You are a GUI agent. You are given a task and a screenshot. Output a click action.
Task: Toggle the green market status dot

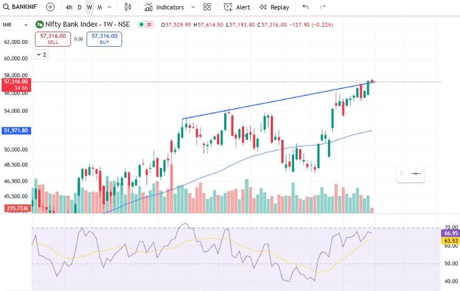(x=141, y=24)
